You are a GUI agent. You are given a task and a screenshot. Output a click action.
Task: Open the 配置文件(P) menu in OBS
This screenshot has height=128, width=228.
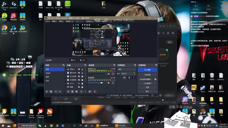[x=80, y=21]
